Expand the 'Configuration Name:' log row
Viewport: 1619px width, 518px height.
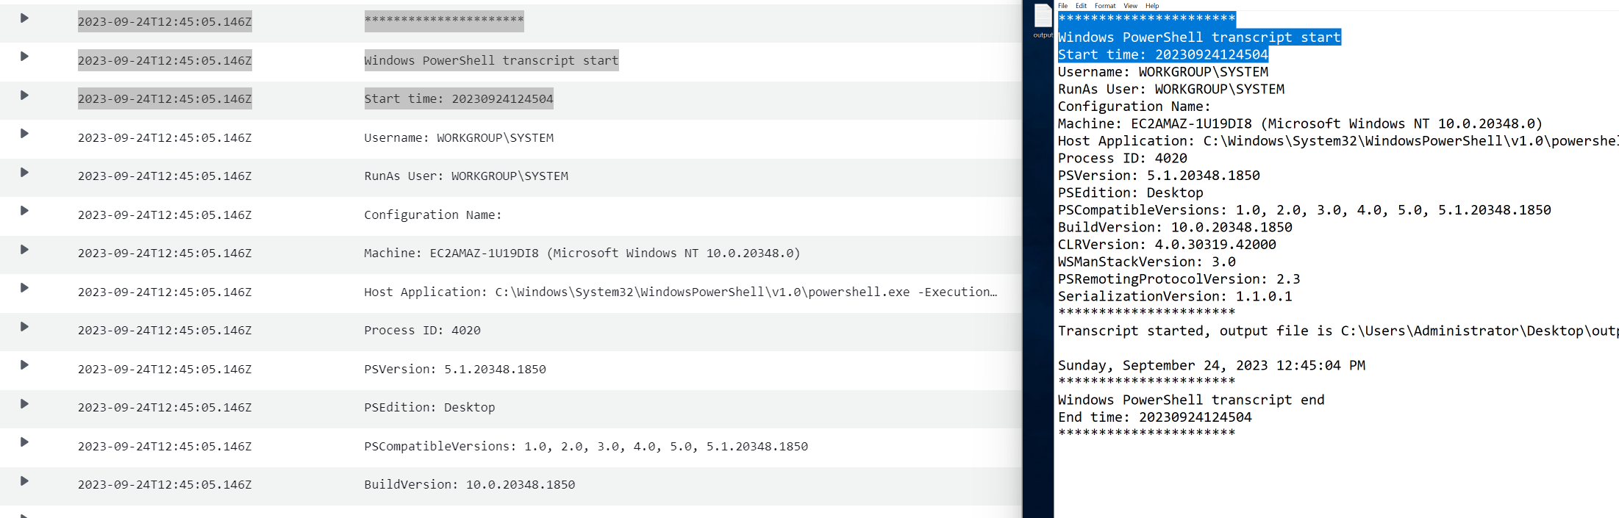(24, 211)
